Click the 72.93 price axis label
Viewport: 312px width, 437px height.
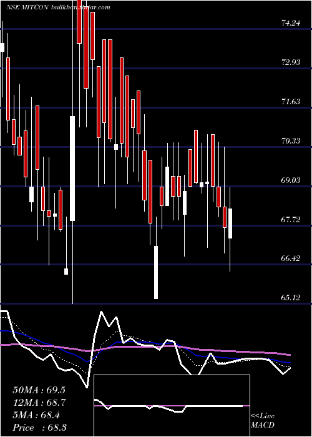coord(291,62)
